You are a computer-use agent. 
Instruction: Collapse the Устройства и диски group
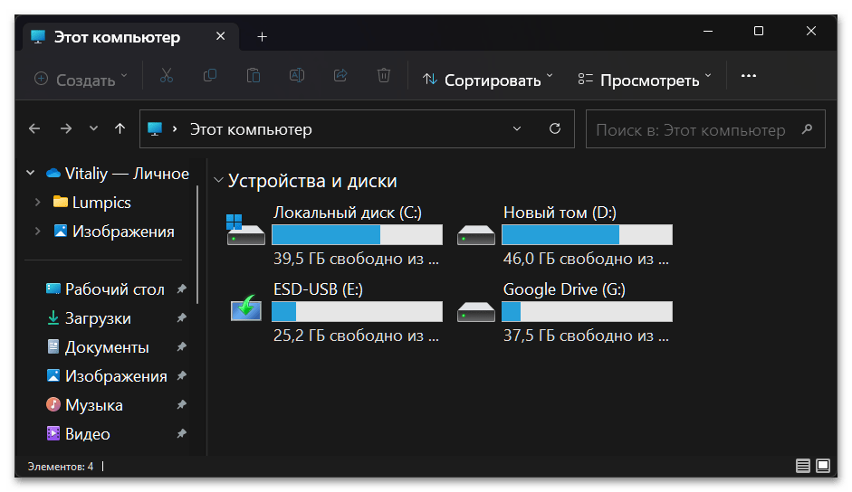tap(217, 181)
